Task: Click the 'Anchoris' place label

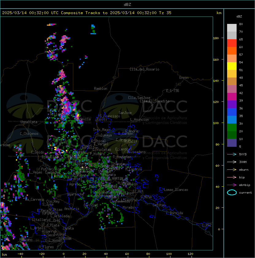Action: (x=72, y=209)
